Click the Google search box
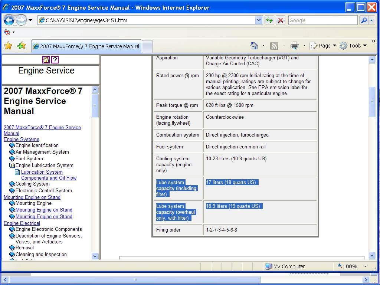The image size is (380, 285). 323,20
